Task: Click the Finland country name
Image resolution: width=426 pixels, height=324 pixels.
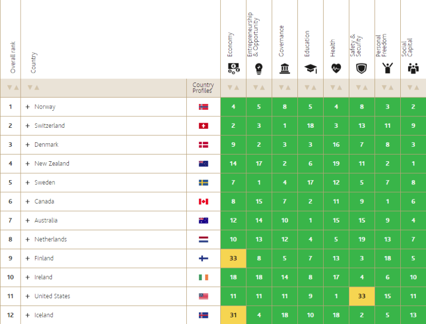Action: pyautogui.click(x=44, y=258)
